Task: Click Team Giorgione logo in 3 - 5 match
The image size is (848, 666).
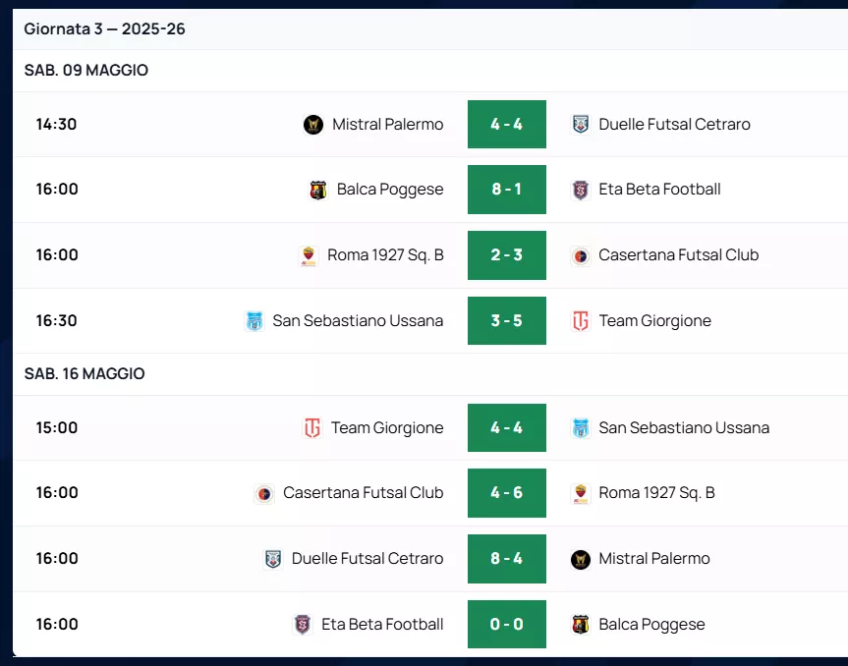Action: [581, 320]
